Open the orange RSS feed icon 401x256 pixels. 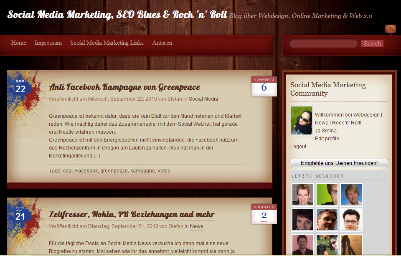coord(390,29)
